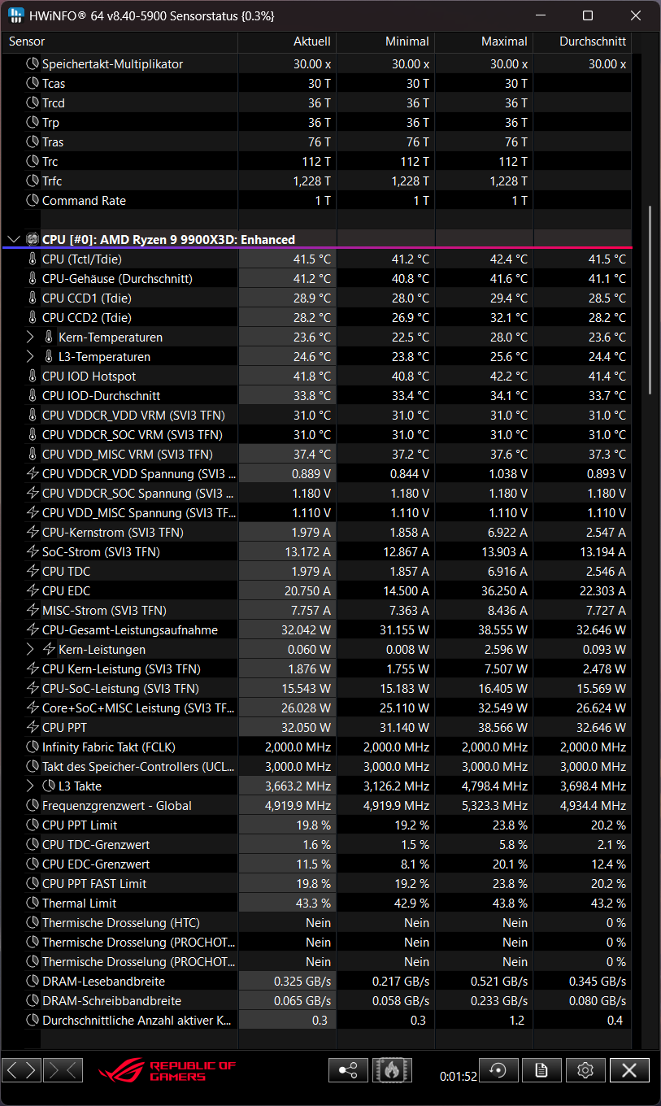This screenshot has height=1106, width=661.
Task: Click the collapse columns arrows button
Action: tap(63, 1070)
